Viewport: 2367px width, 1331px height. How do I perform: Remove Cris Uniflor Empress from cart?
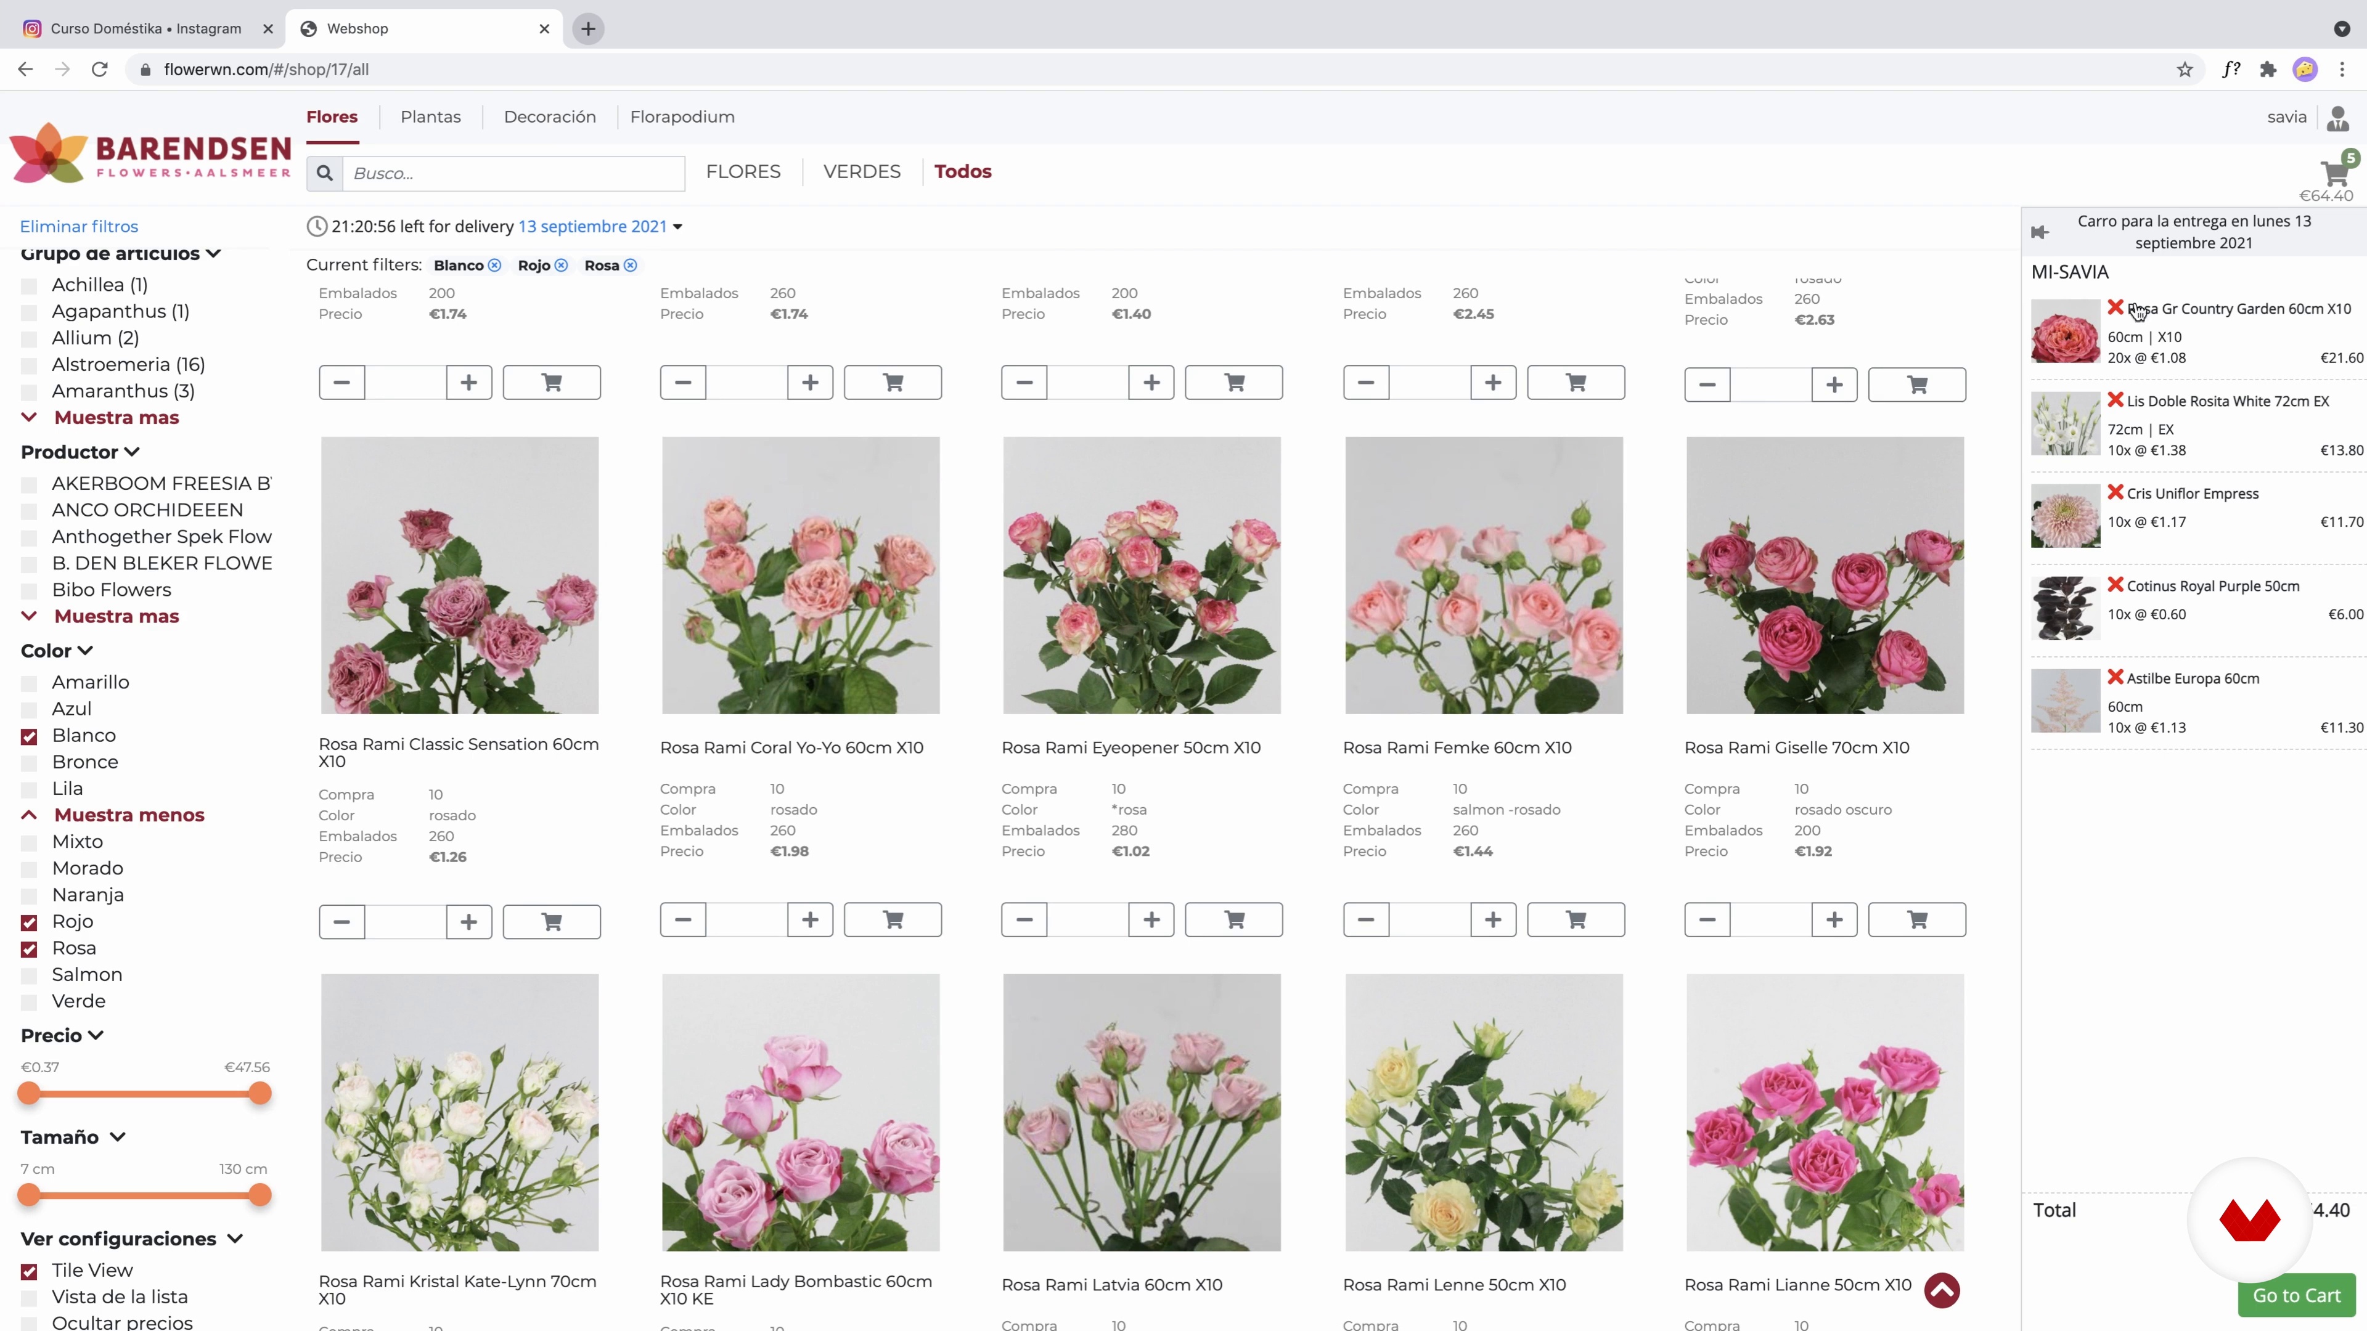(x=2116, y=492)
